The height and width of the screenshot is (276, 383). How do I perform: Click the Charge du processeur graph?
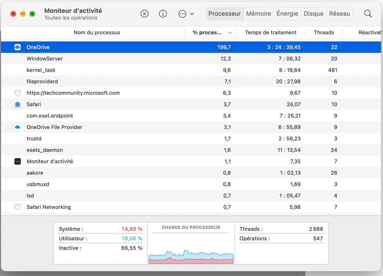191,256
